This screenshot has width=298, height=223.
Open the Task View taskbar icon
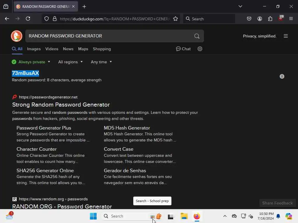tap(171, 216)
